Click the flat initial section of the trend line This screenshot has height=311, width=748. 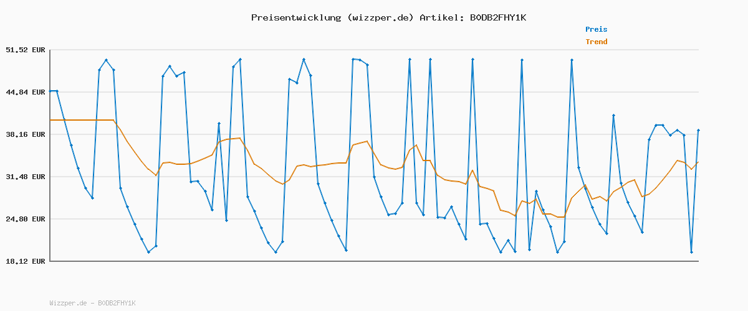[x=81, y=119]
